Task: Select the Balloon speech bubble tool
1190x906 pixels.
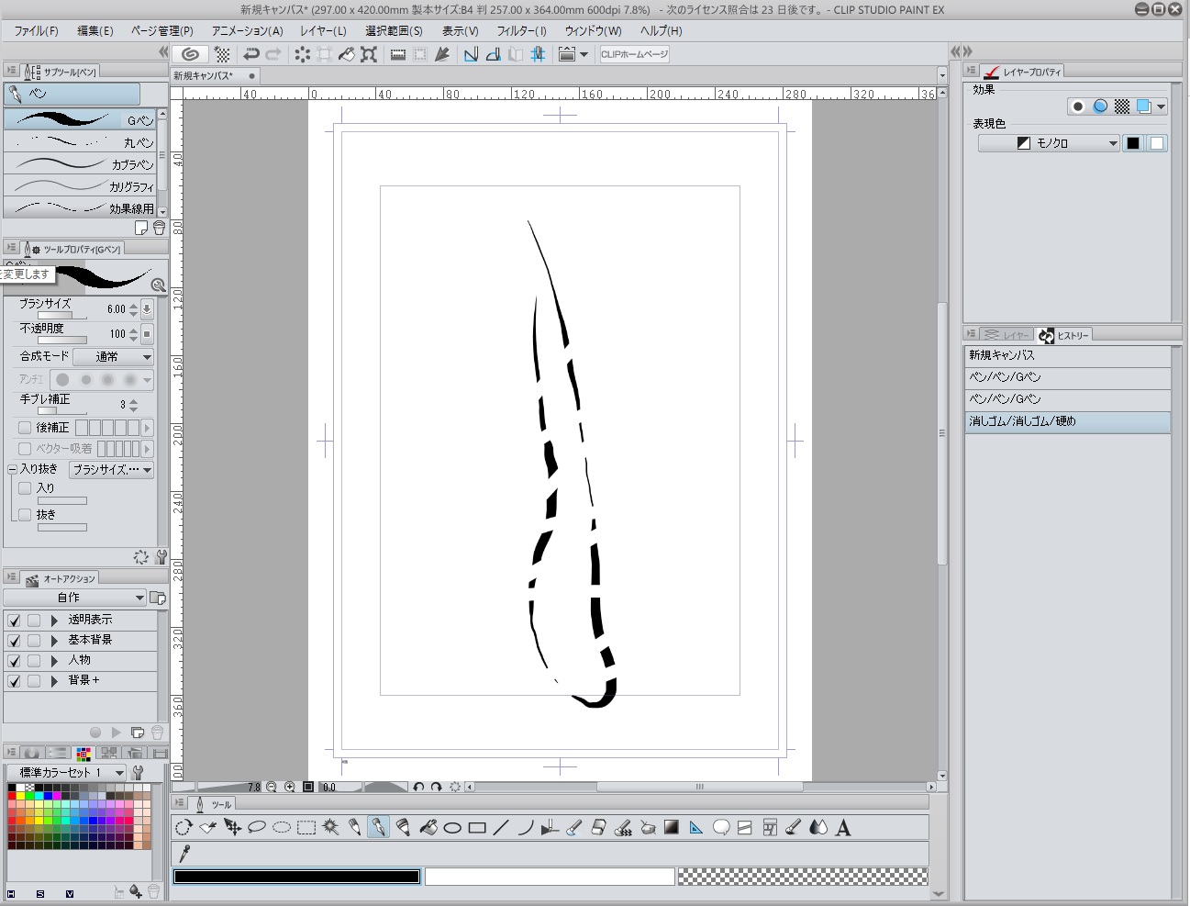Action: click(x=721, y=828)
